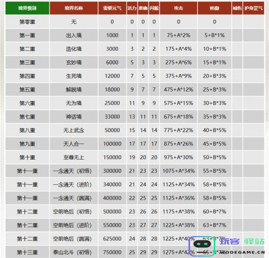The height and width of the screenshot is (258, 269).
Task: Click the 闪躲 column header
Action: [154, 8]
